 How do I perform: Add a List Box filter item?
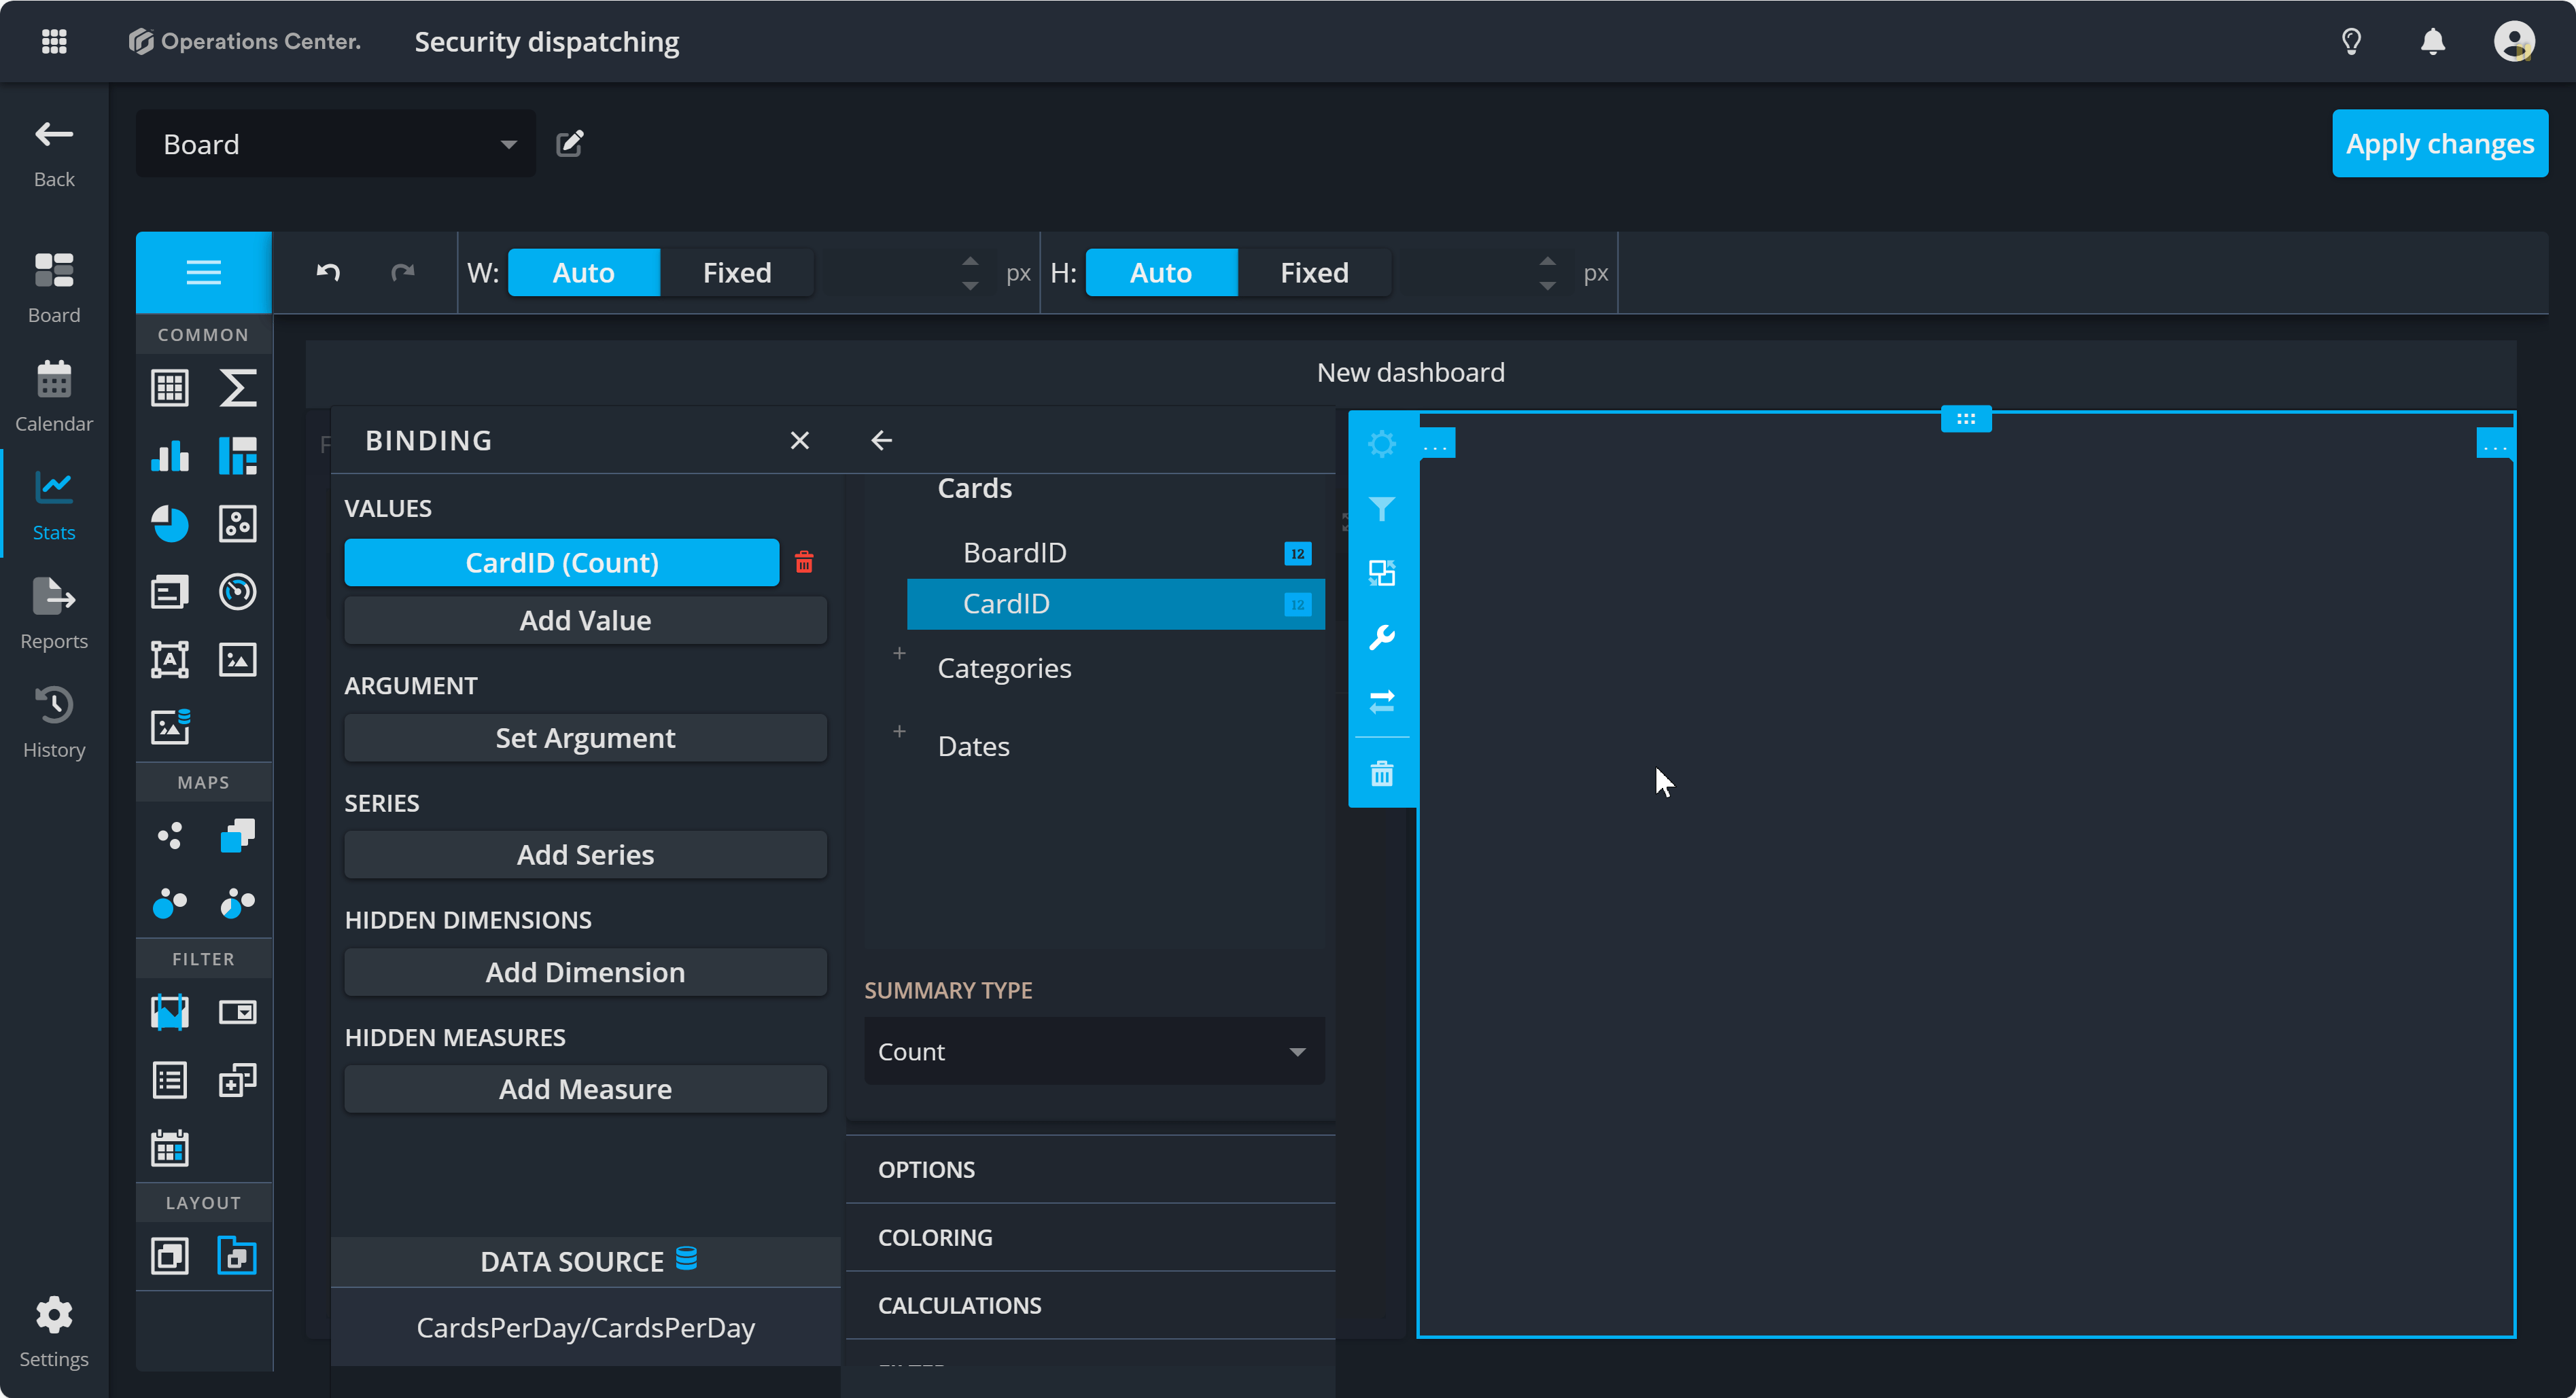pyautogui.click(x=169, y=1080)
